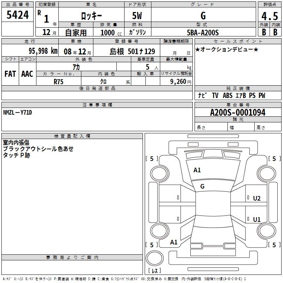
Task: Select the model code "5BA-A200S"
Action: [203, 33]
